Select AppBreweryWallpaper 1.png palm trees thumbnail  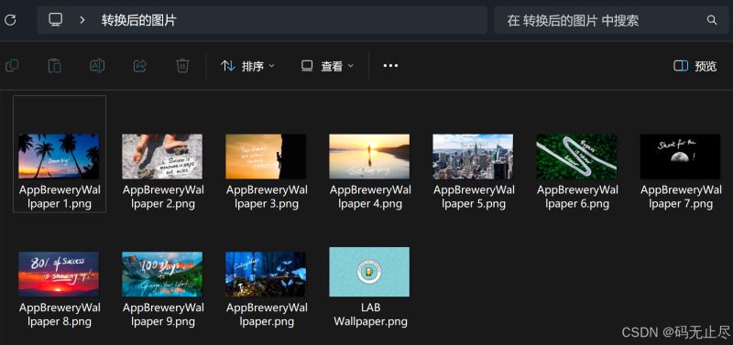pos(59,156)
